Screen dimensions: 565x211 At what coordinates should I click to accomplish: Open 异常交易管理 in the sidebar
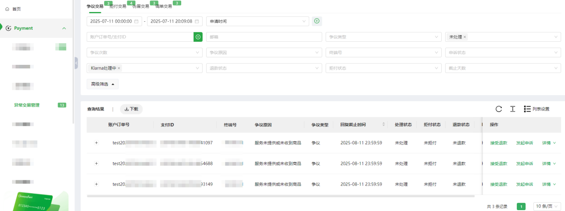click(x=27, y=105)
